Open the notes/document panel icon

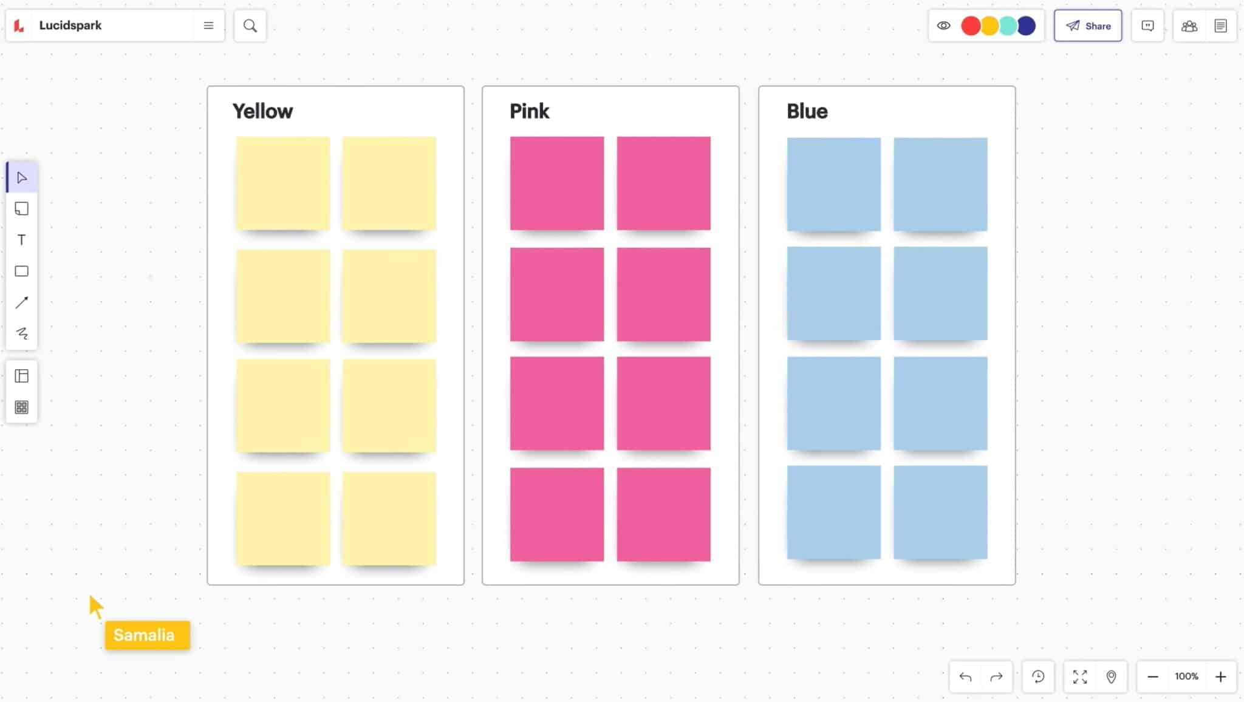(x=1222, y=26)
